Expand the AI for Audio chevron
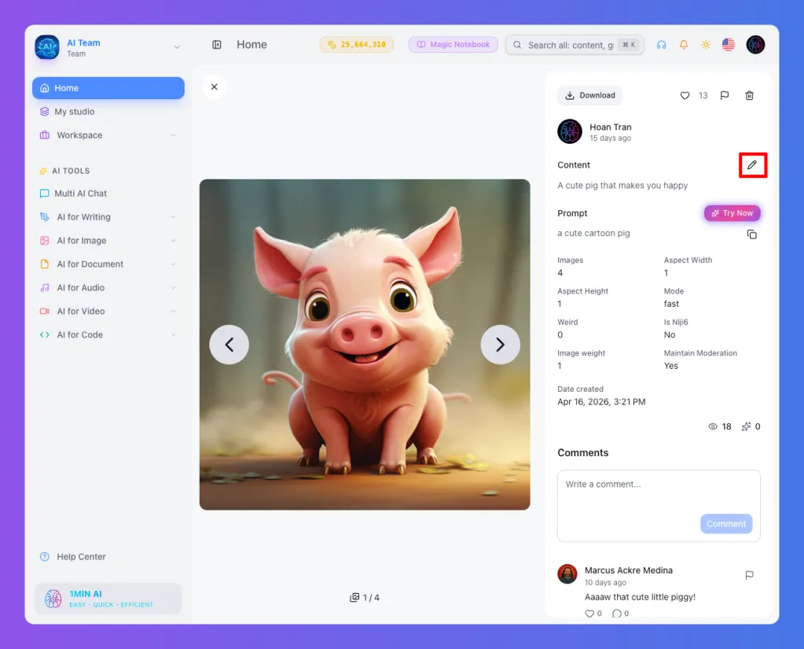This screenshot has width=804, height=649. 174,288
